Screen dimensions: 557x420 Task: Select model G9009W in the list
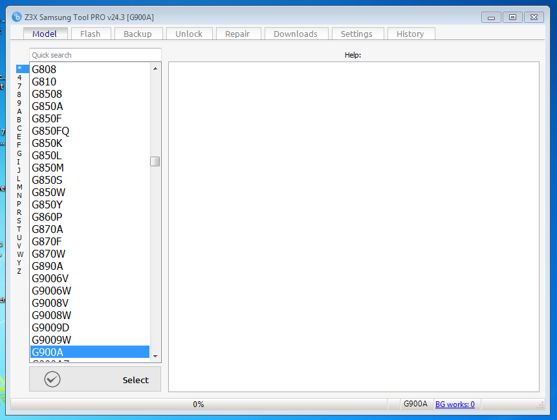pyautogui.click(x=89, y=340)
